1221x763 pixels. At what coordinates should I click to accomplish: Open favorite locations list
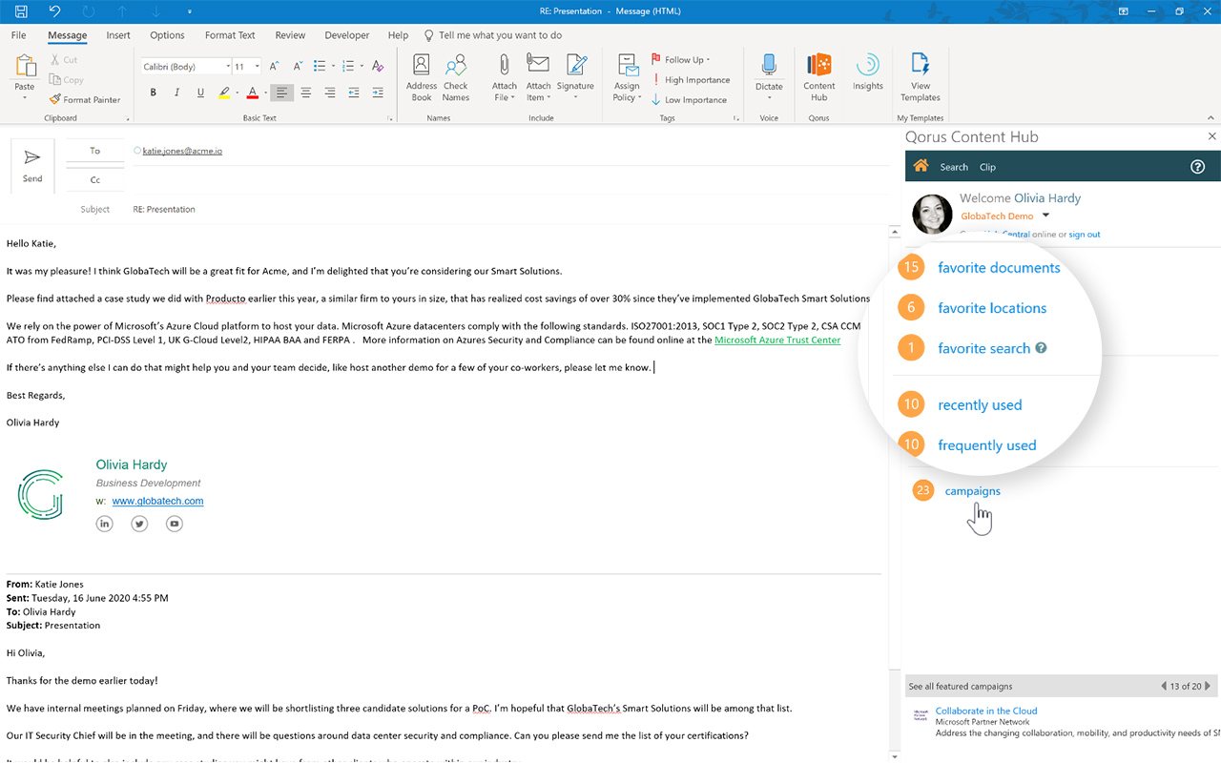tap(992, 308)
